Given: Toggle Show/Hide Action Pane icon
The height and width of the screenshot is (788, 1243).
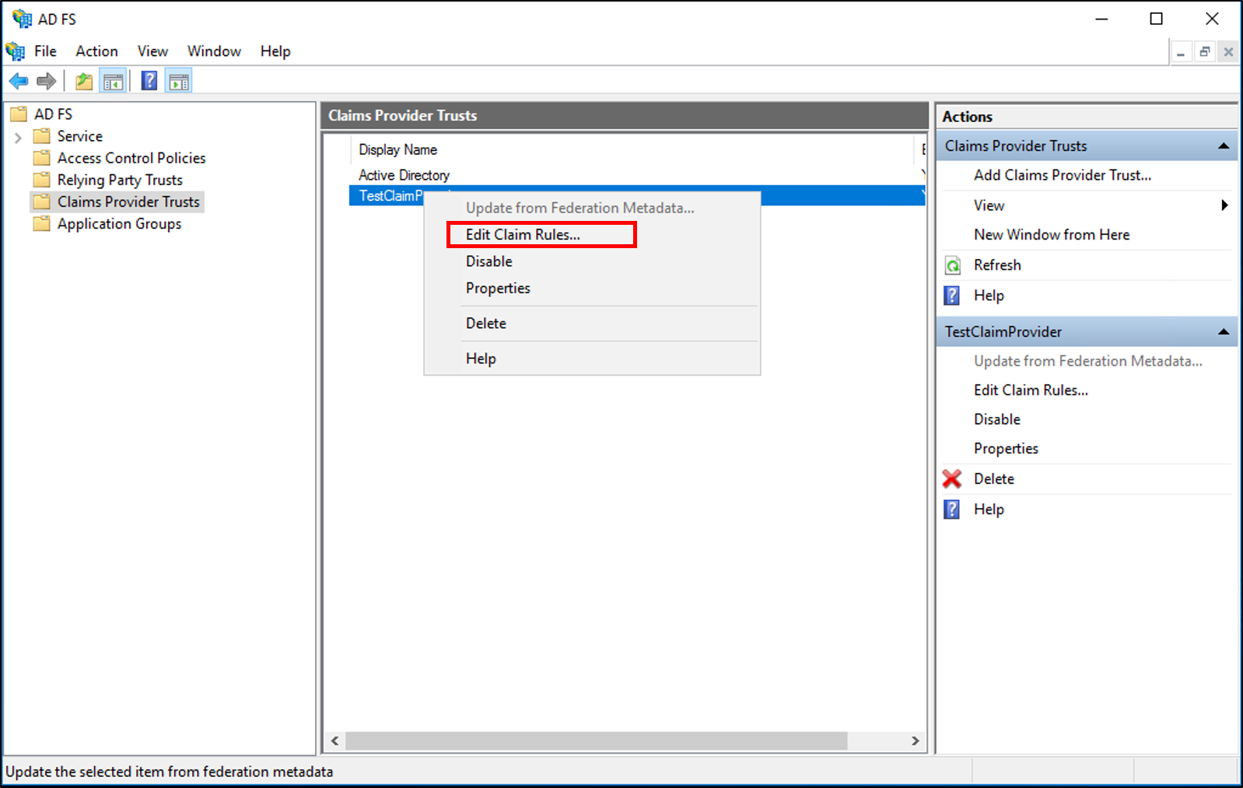Looking at the screenshot, I should point(179,81).
